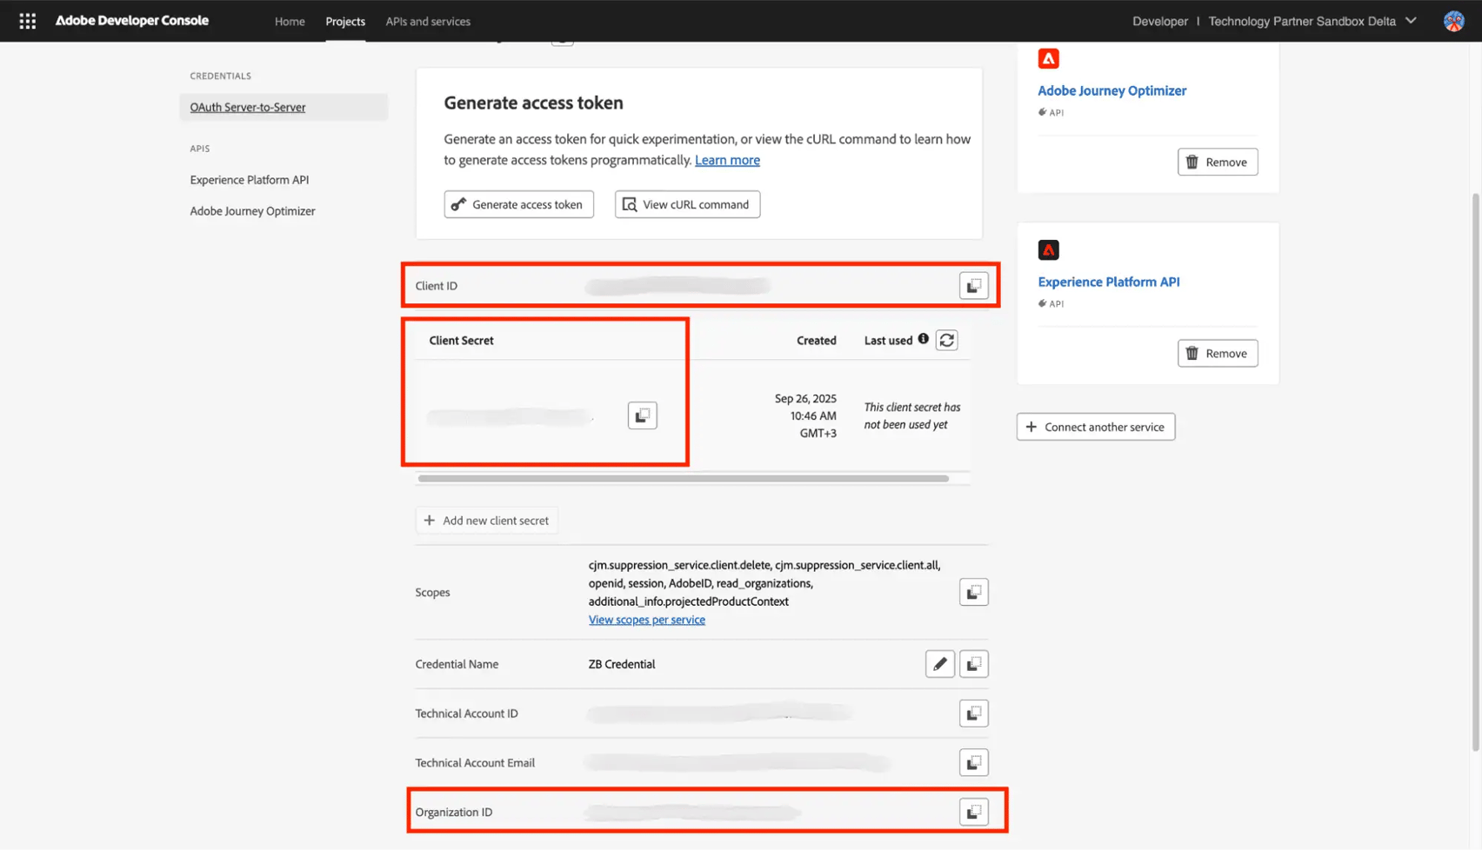Select Experience Platform API in sidebar
The width and height of the screenshot is (1482, 850).
[250, 180]
